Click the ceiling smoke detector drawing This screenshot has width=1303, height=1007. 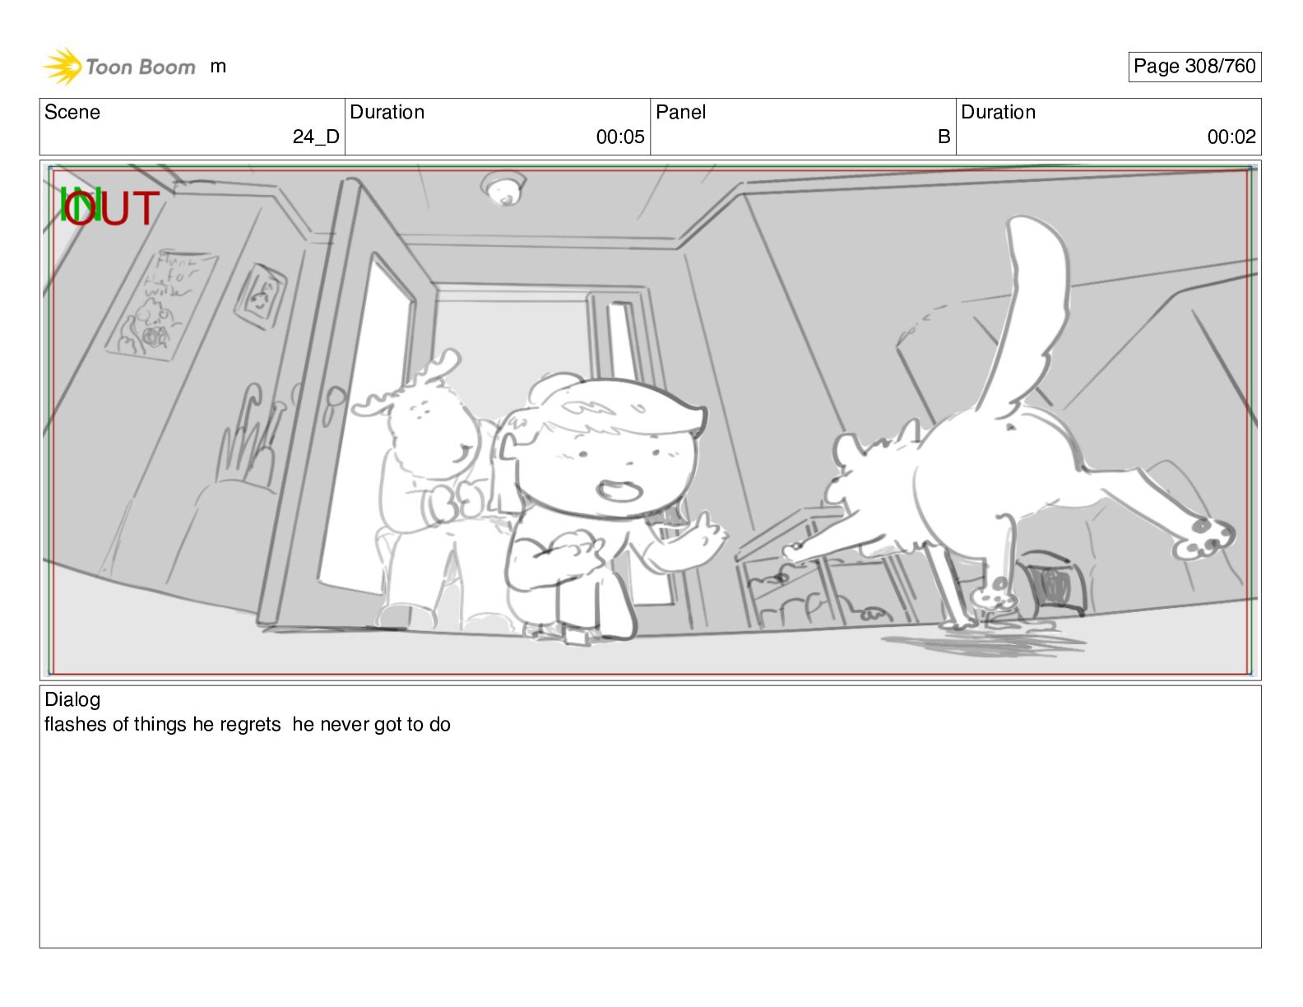503,188
